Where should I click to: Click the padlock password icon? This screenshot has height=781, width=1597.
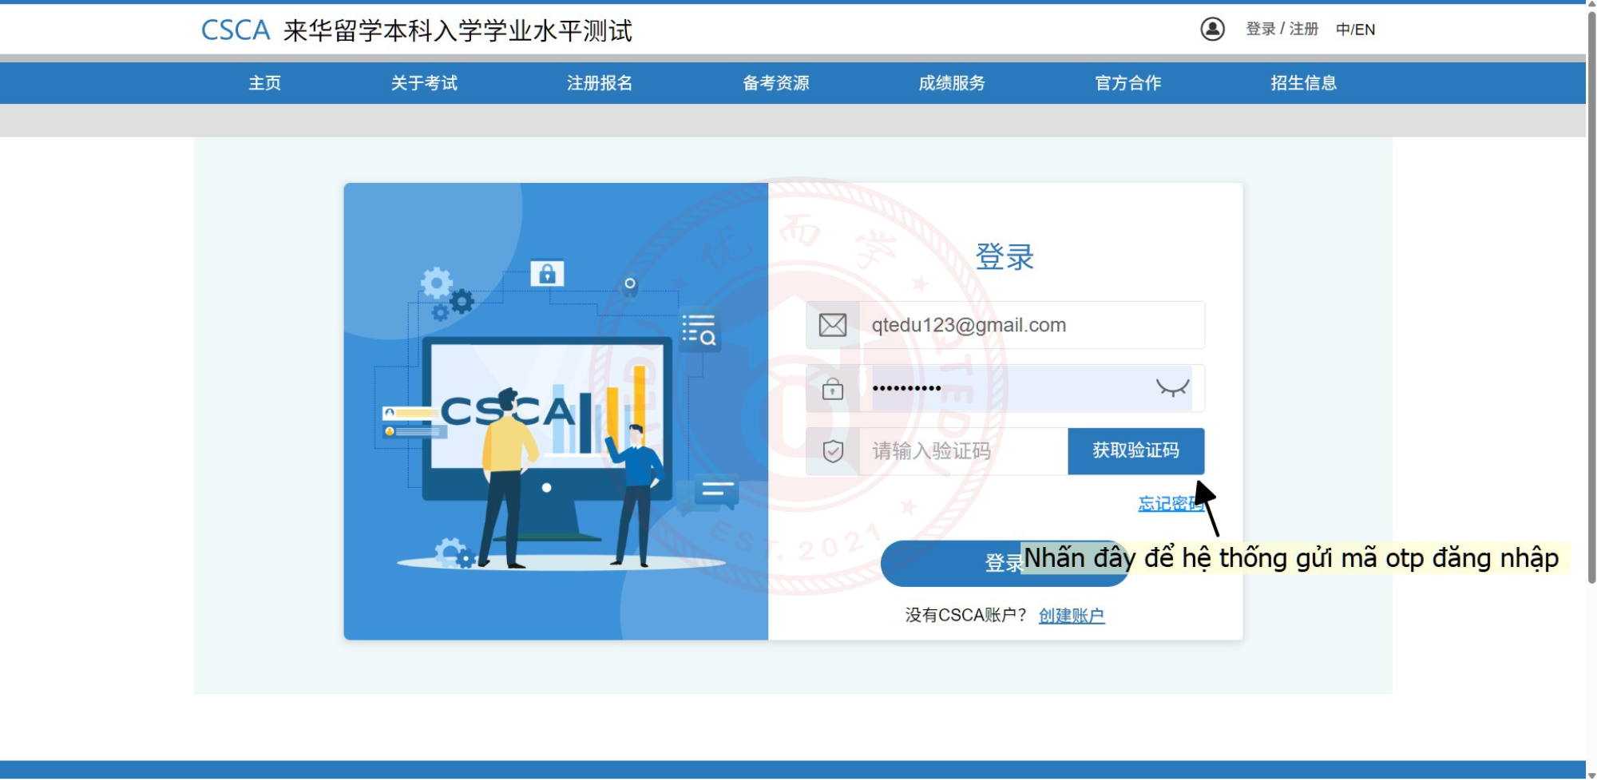(832, 389)
